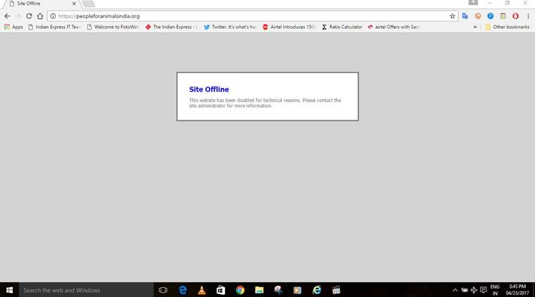Show hidden system tray icons
The image size is (535, 297).
(x=455, y=290)
